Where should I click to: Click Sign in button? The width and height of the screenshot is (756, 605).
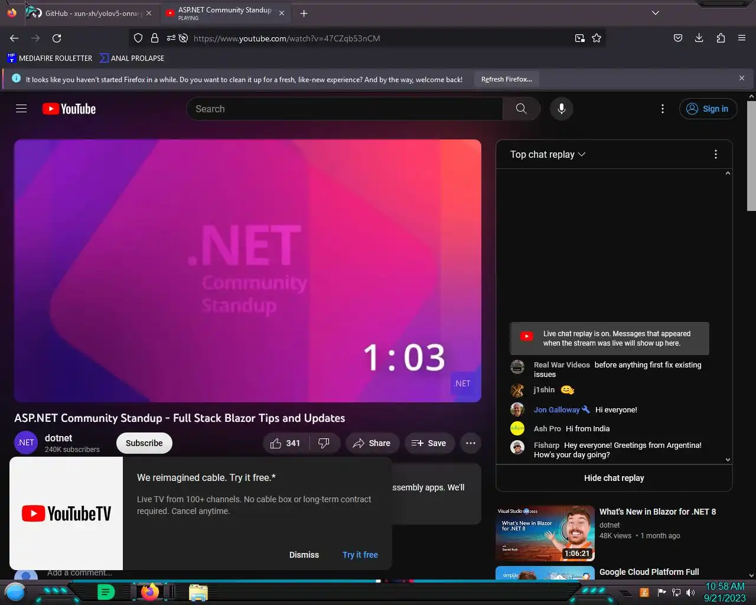point(708,109)
